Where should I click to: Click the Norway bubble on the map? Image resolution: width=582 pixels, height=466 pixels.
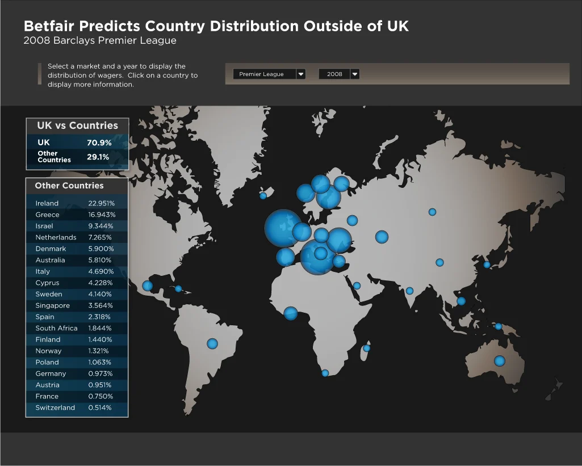click(306, 193)
